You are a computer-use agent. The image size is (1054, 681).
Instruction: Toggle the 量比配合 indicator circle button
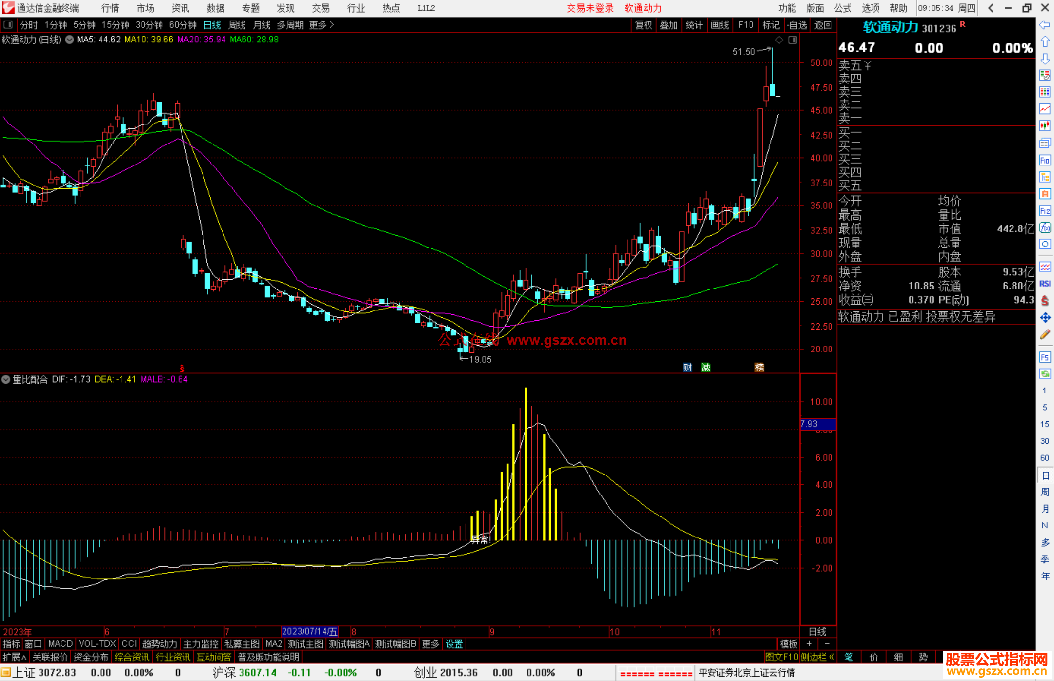pyautogui.click(x=6, y=379)
